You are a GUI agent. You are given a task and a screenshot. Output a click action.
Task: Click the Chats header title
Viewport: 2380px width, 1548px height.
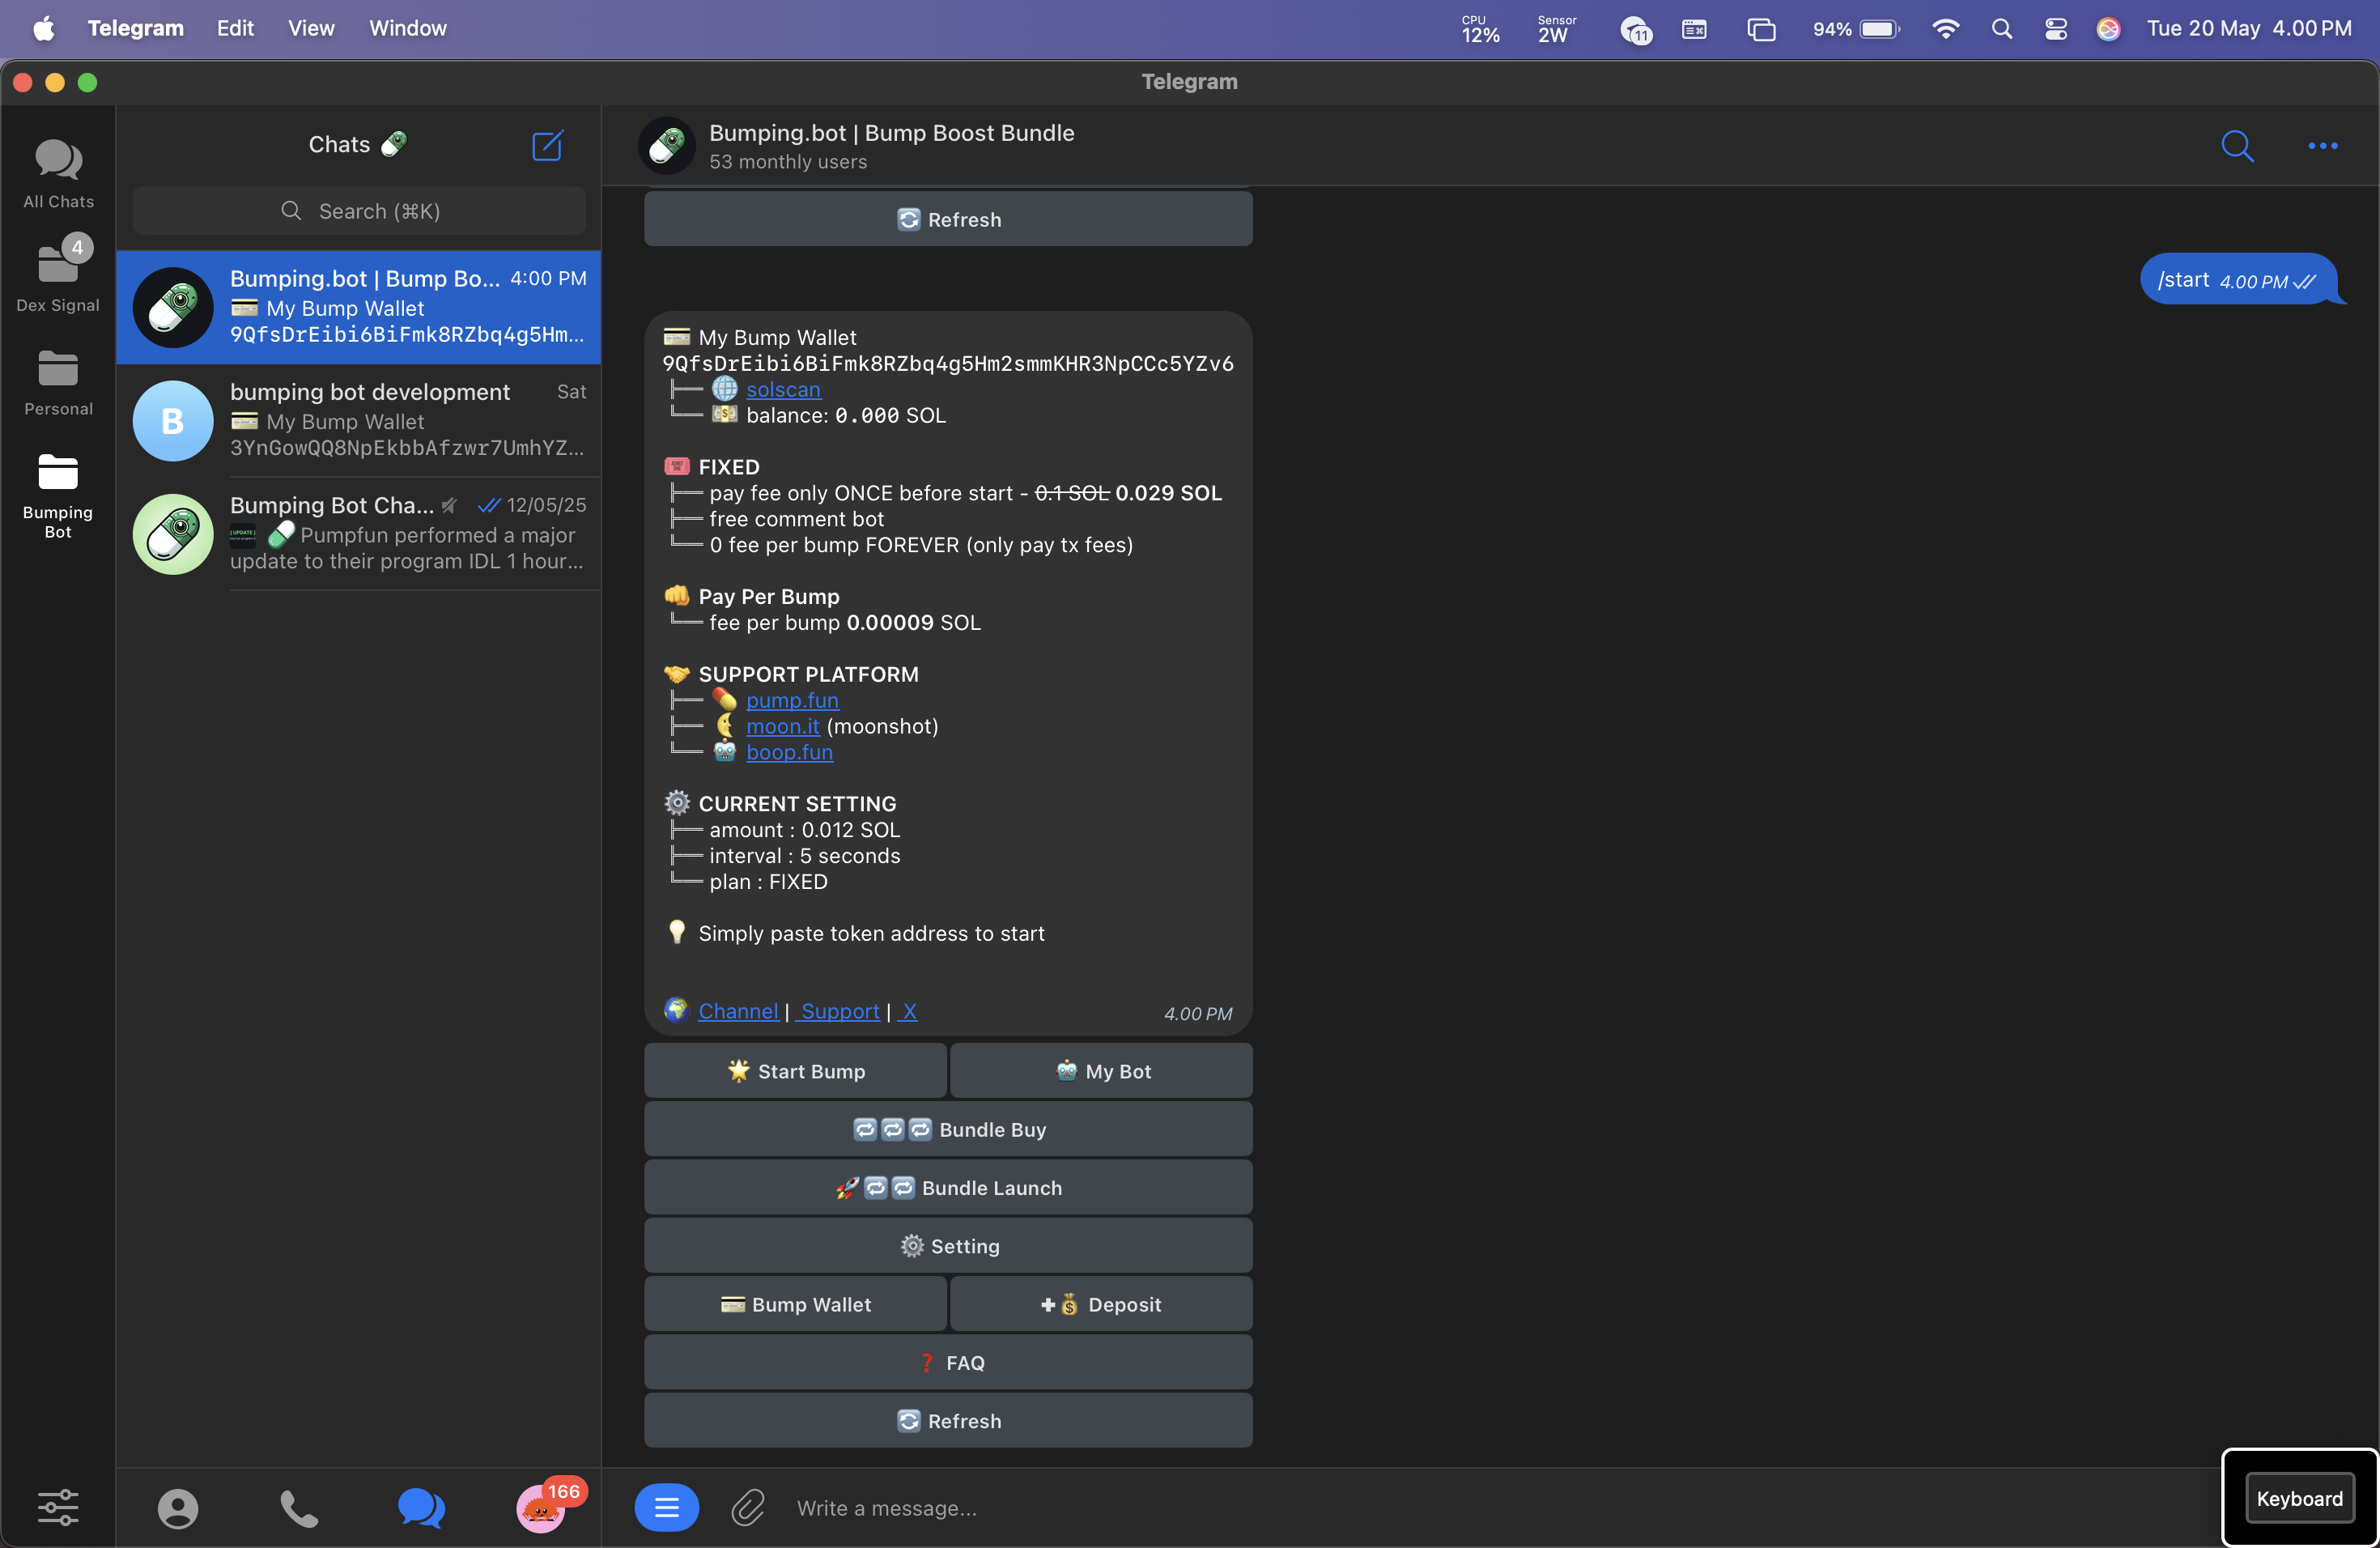coord(357,144)
